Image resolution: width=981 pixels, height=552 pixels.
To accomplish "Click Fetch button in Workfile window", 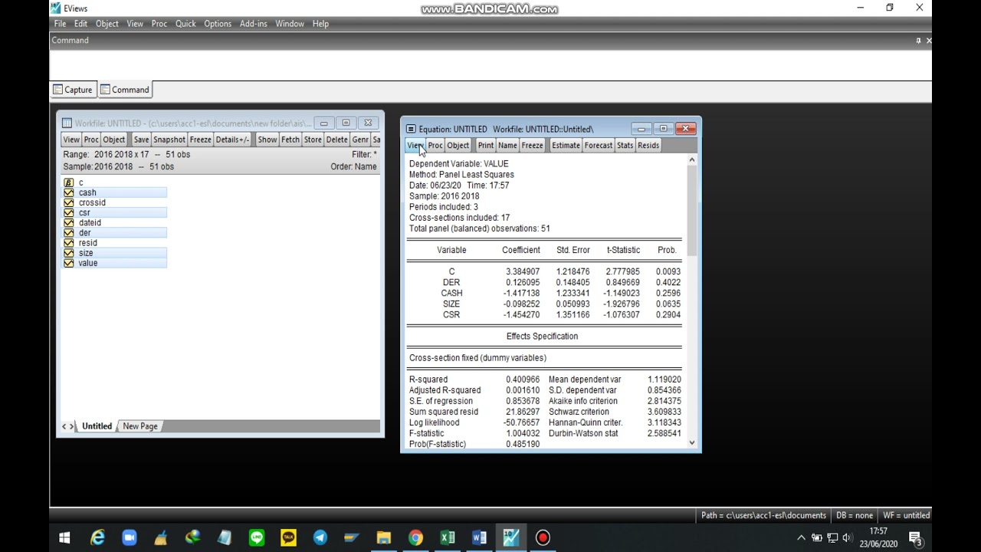I will 290,140.
